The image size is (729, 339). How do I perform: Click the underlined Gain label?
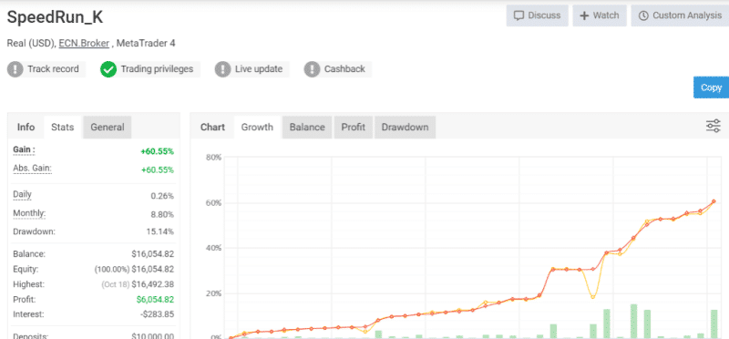(25, 150)
